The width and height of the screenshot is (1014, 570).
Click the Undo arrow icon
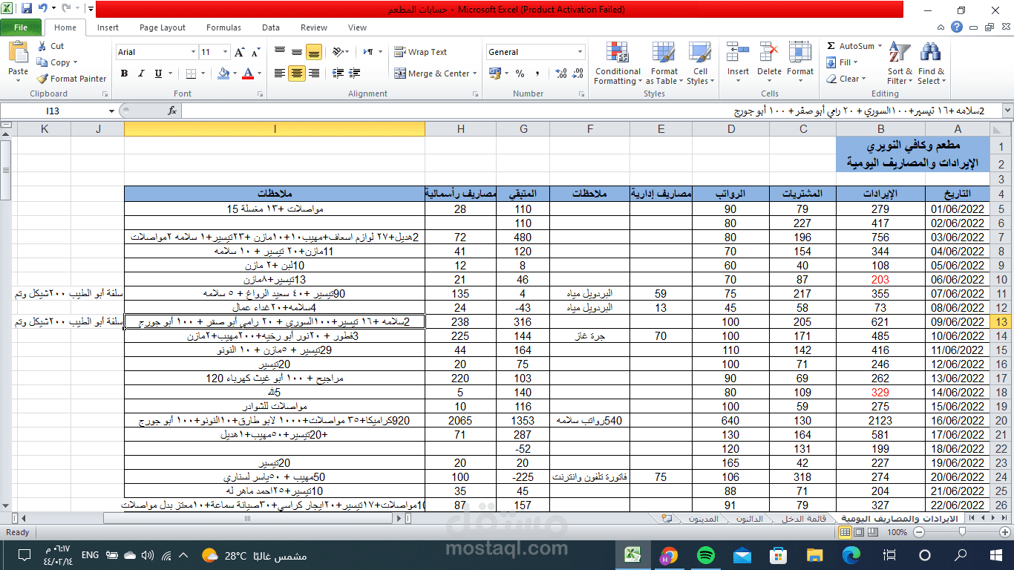point(43,10)
